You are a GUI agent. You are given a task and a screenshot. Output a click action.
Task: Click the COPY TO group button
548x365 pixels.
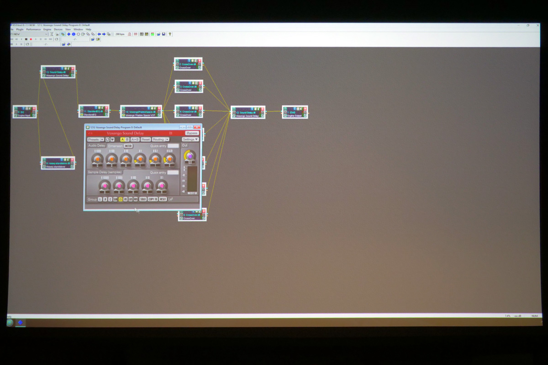click(x=153, y=199)
